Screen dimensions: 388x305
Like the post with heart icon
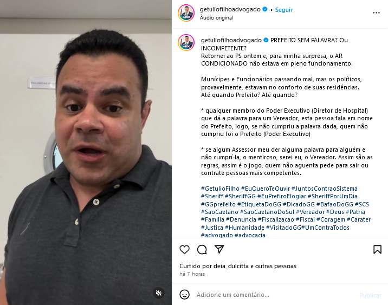pos(184,249)
